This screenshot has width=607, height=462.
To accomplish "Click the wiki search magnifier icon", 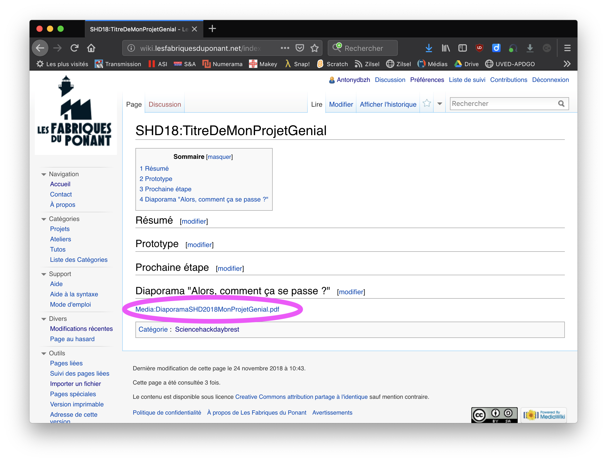I will coord(561,104).
